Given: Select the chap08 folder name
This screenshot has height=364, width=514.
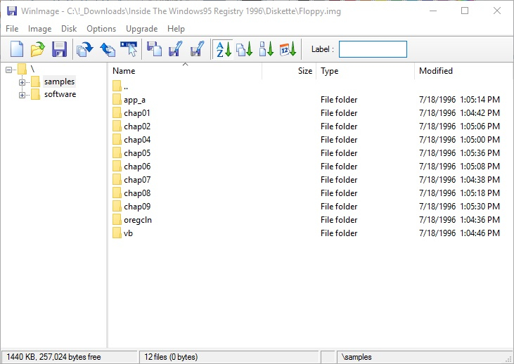Looking at the screenshot, I should [x=137, y=193].
